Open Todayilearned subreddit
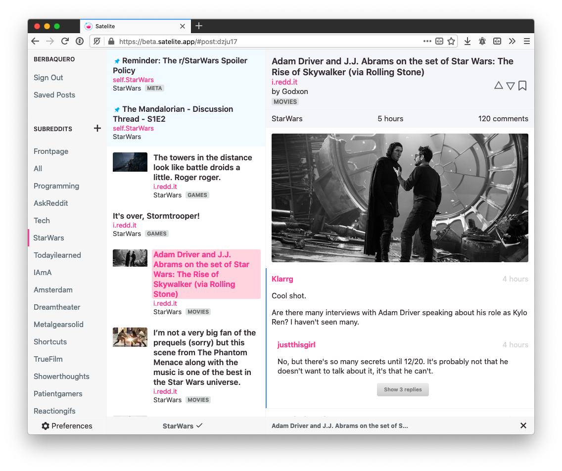 [57, 255]
